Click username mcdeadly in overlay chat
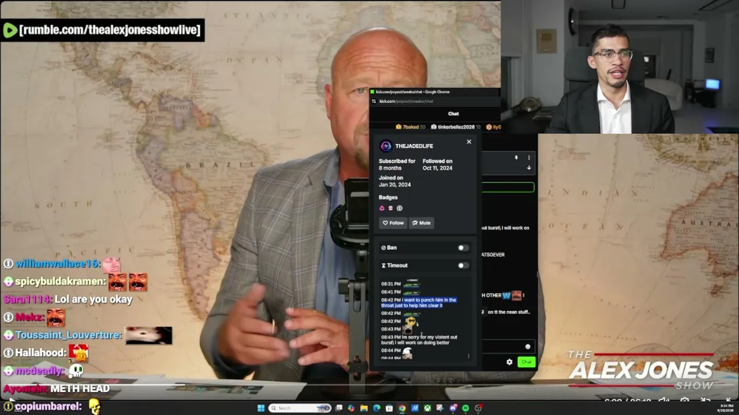This screenshot has height=415, width=739. tap(40, 371)
